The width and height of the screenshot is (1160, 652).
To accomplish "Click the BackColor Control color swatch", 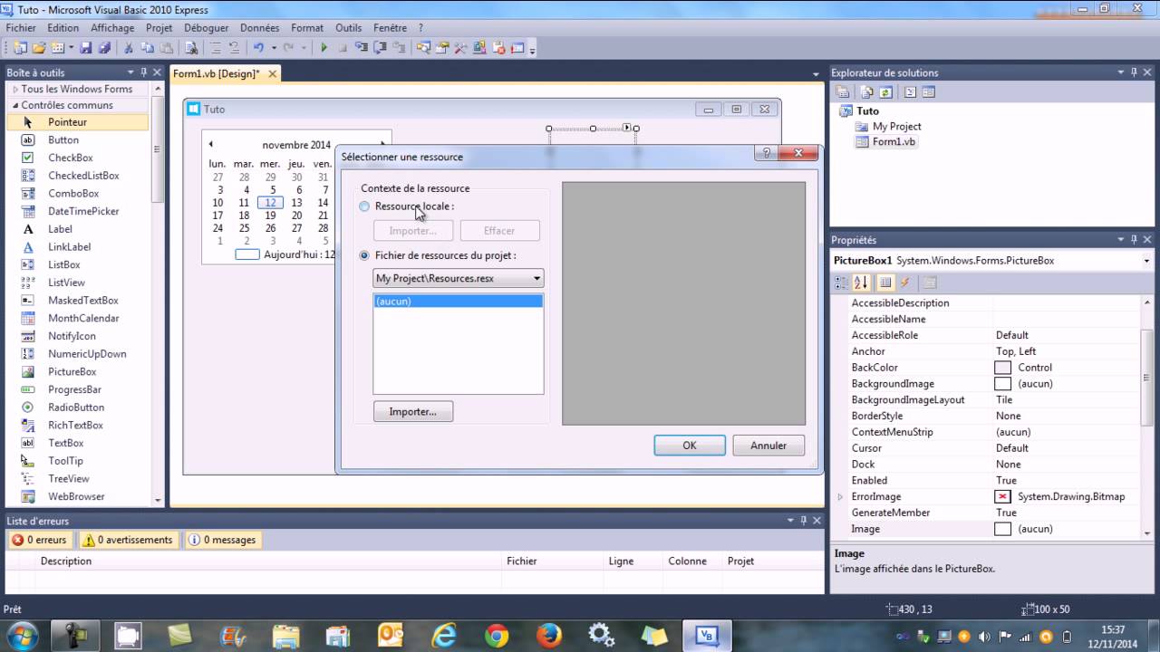I will point(1002,368).
